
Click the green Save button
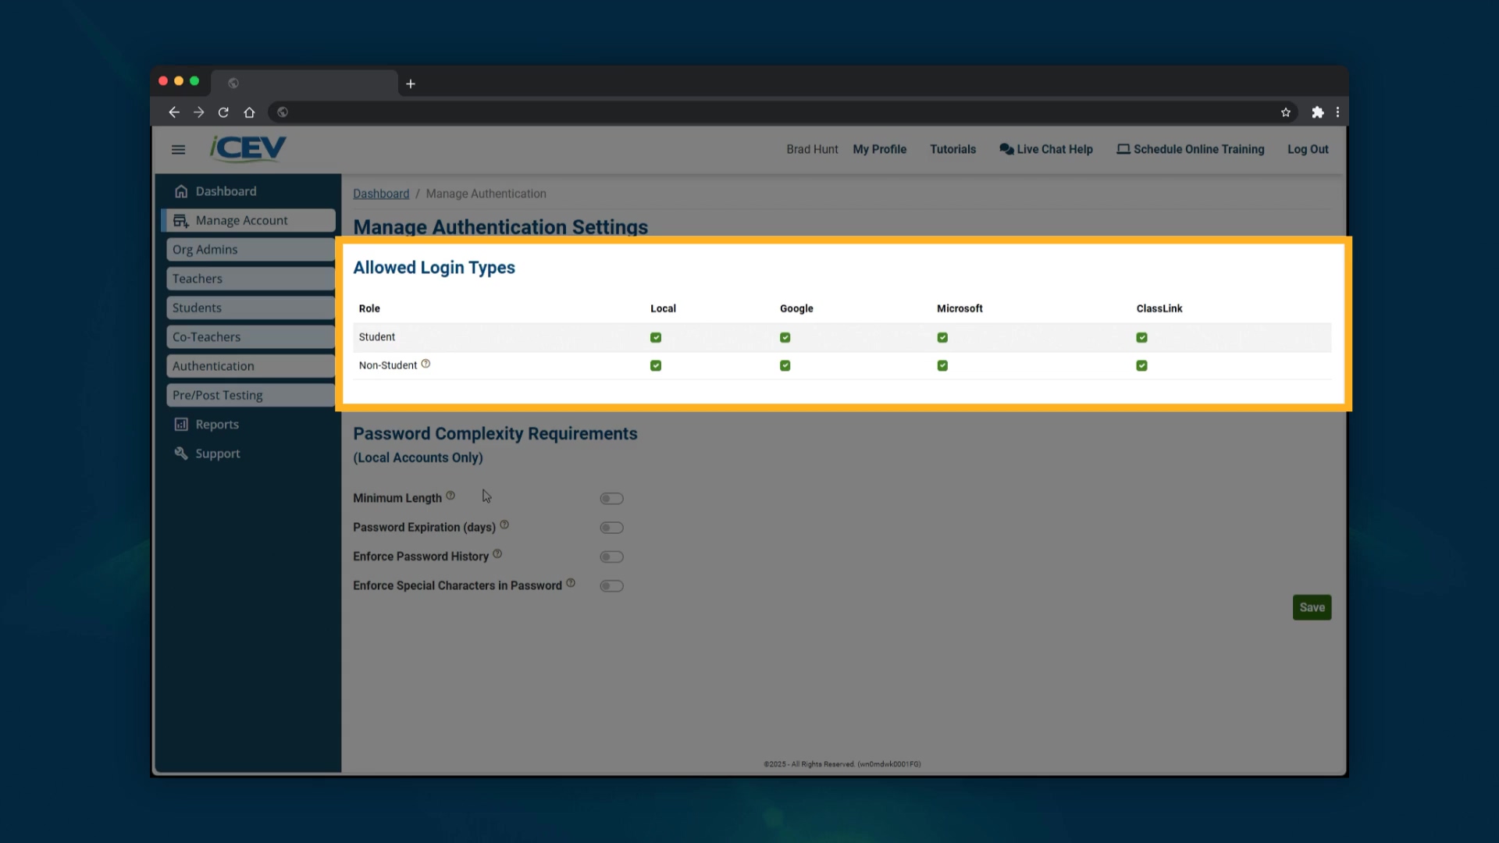1312,607
